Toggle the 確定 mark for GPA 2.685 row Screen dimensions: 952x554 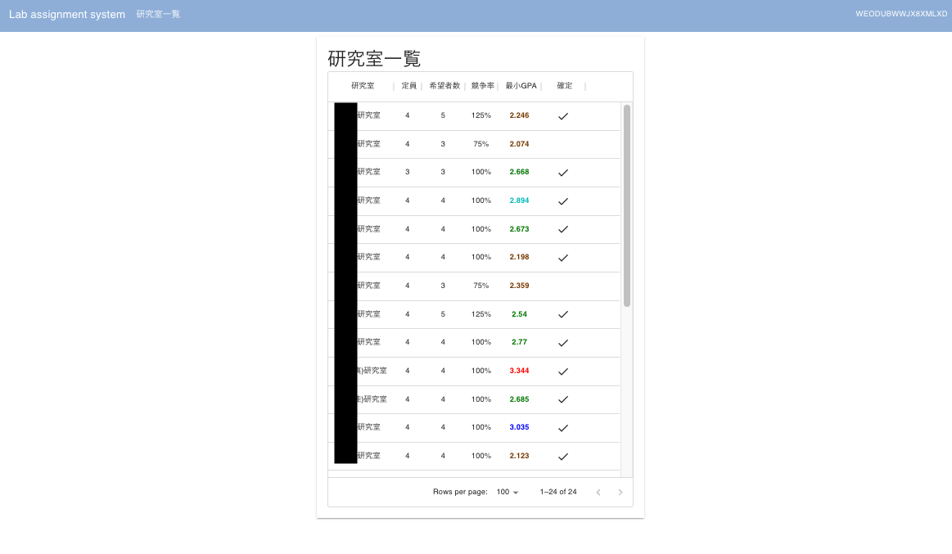tap(562, 399)
